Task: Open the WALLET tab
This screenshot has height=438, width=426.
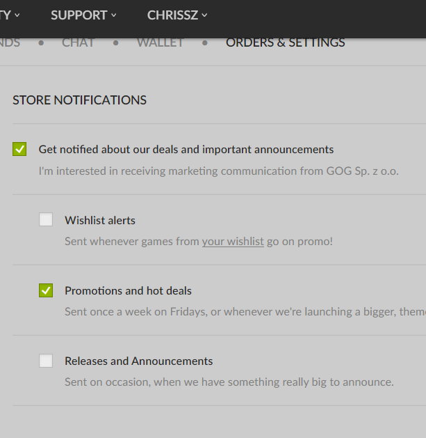Action: pos(160,42)
